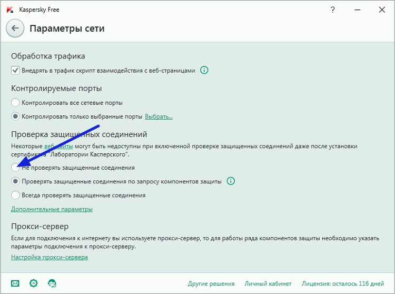Open the support agent icon
The image size is (395, 294).
(x=52, y=283)
